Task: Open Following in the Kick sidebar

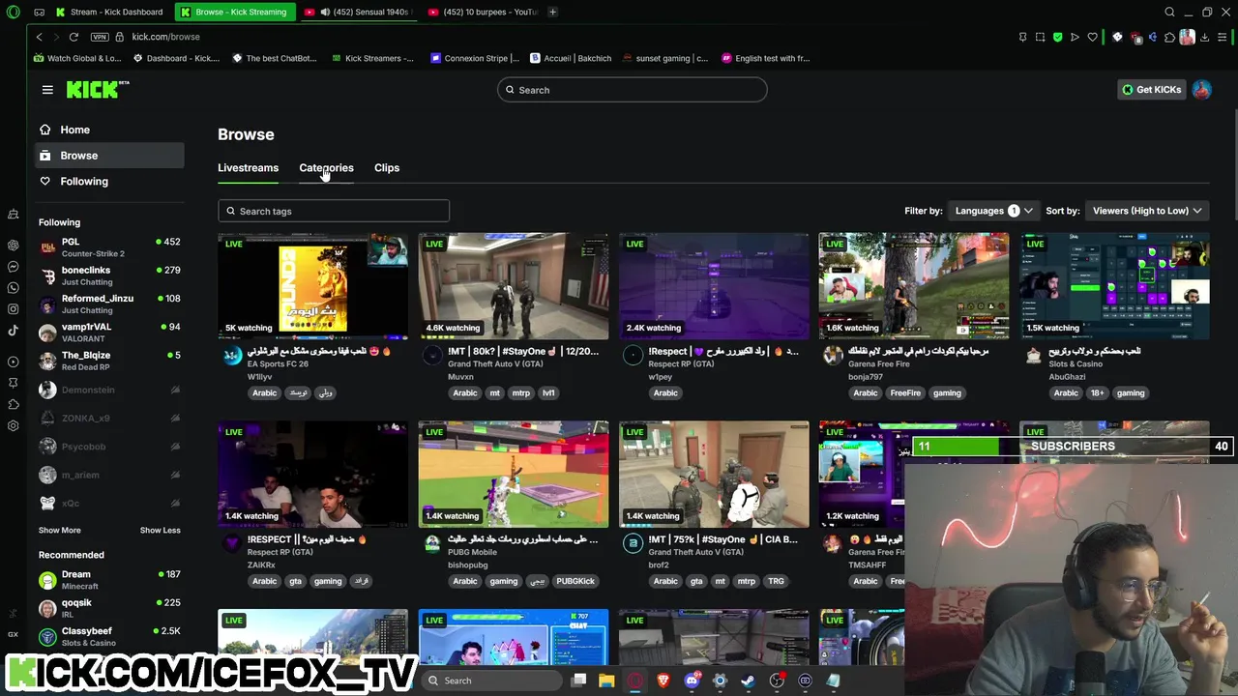Action: [x=109, y=182]
